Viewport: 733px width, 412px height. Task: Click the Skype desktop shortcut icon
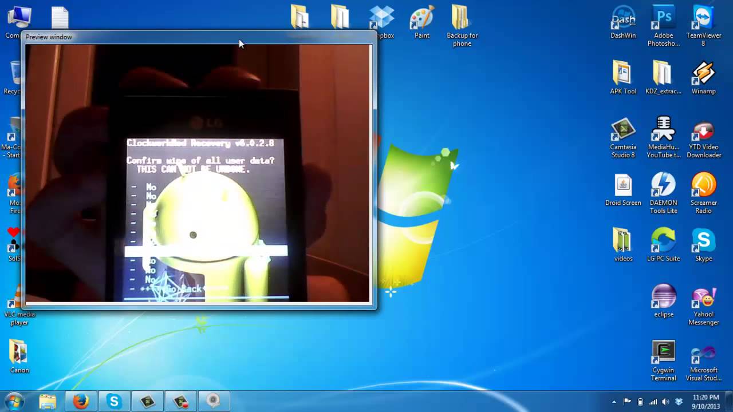click(703, 245)
